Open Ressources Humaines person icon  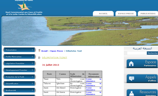point(132,93)
